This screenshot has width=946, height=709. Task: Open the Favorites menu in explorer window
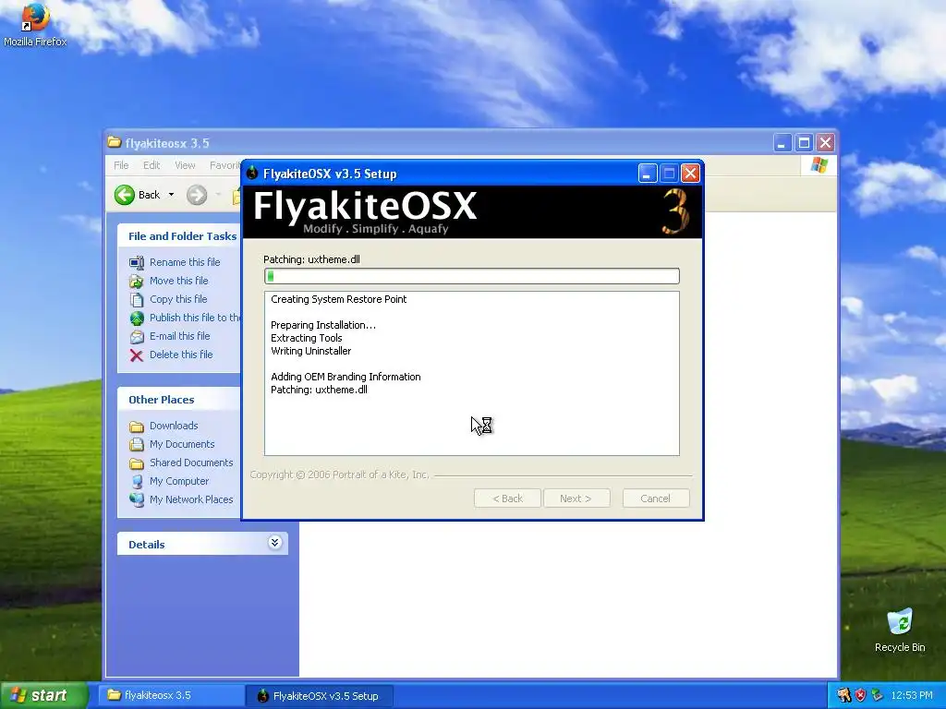click(224, 165)
